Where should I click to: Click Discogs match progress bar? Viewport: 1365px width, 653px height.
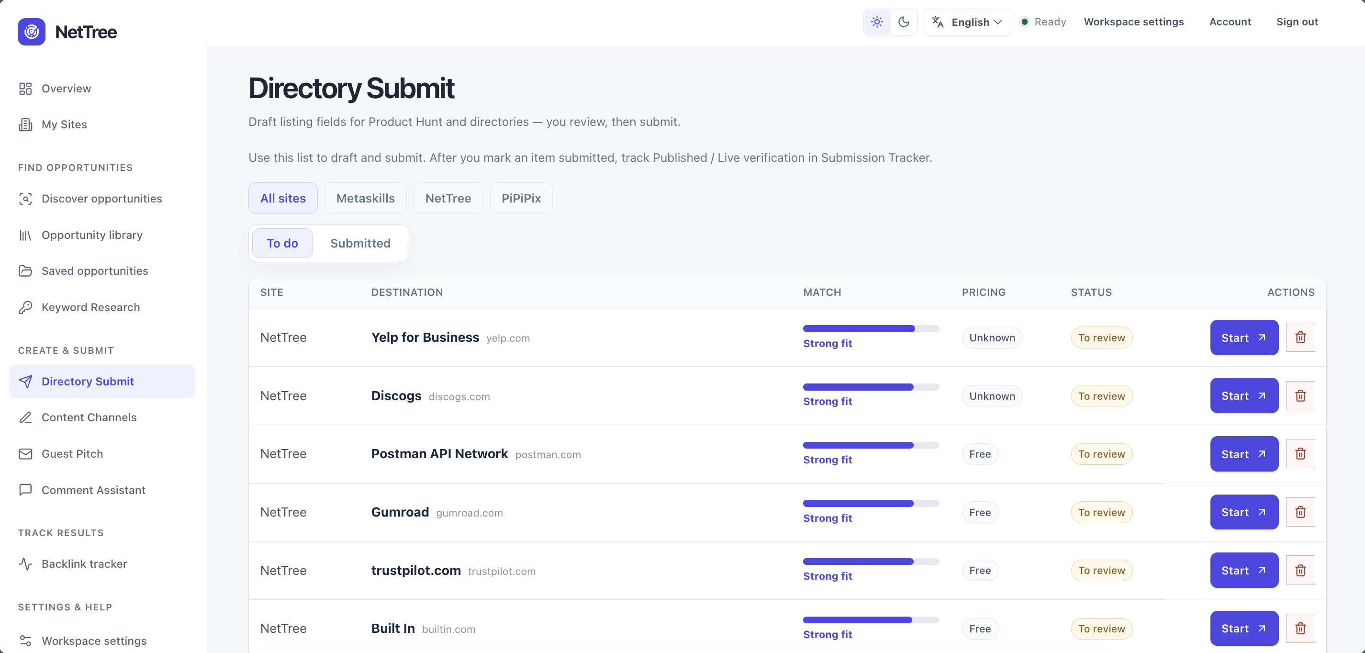(x=871, y=387)
